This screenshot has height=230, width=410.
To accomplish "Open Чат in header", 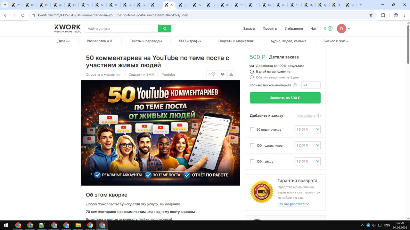I will point(314,28).
